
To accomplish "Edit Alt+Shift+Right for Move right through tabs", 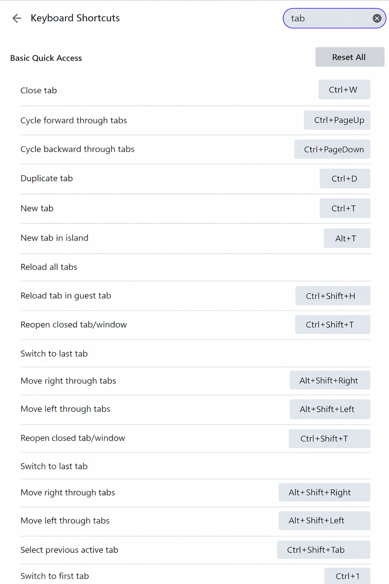I will coord(330,380).
